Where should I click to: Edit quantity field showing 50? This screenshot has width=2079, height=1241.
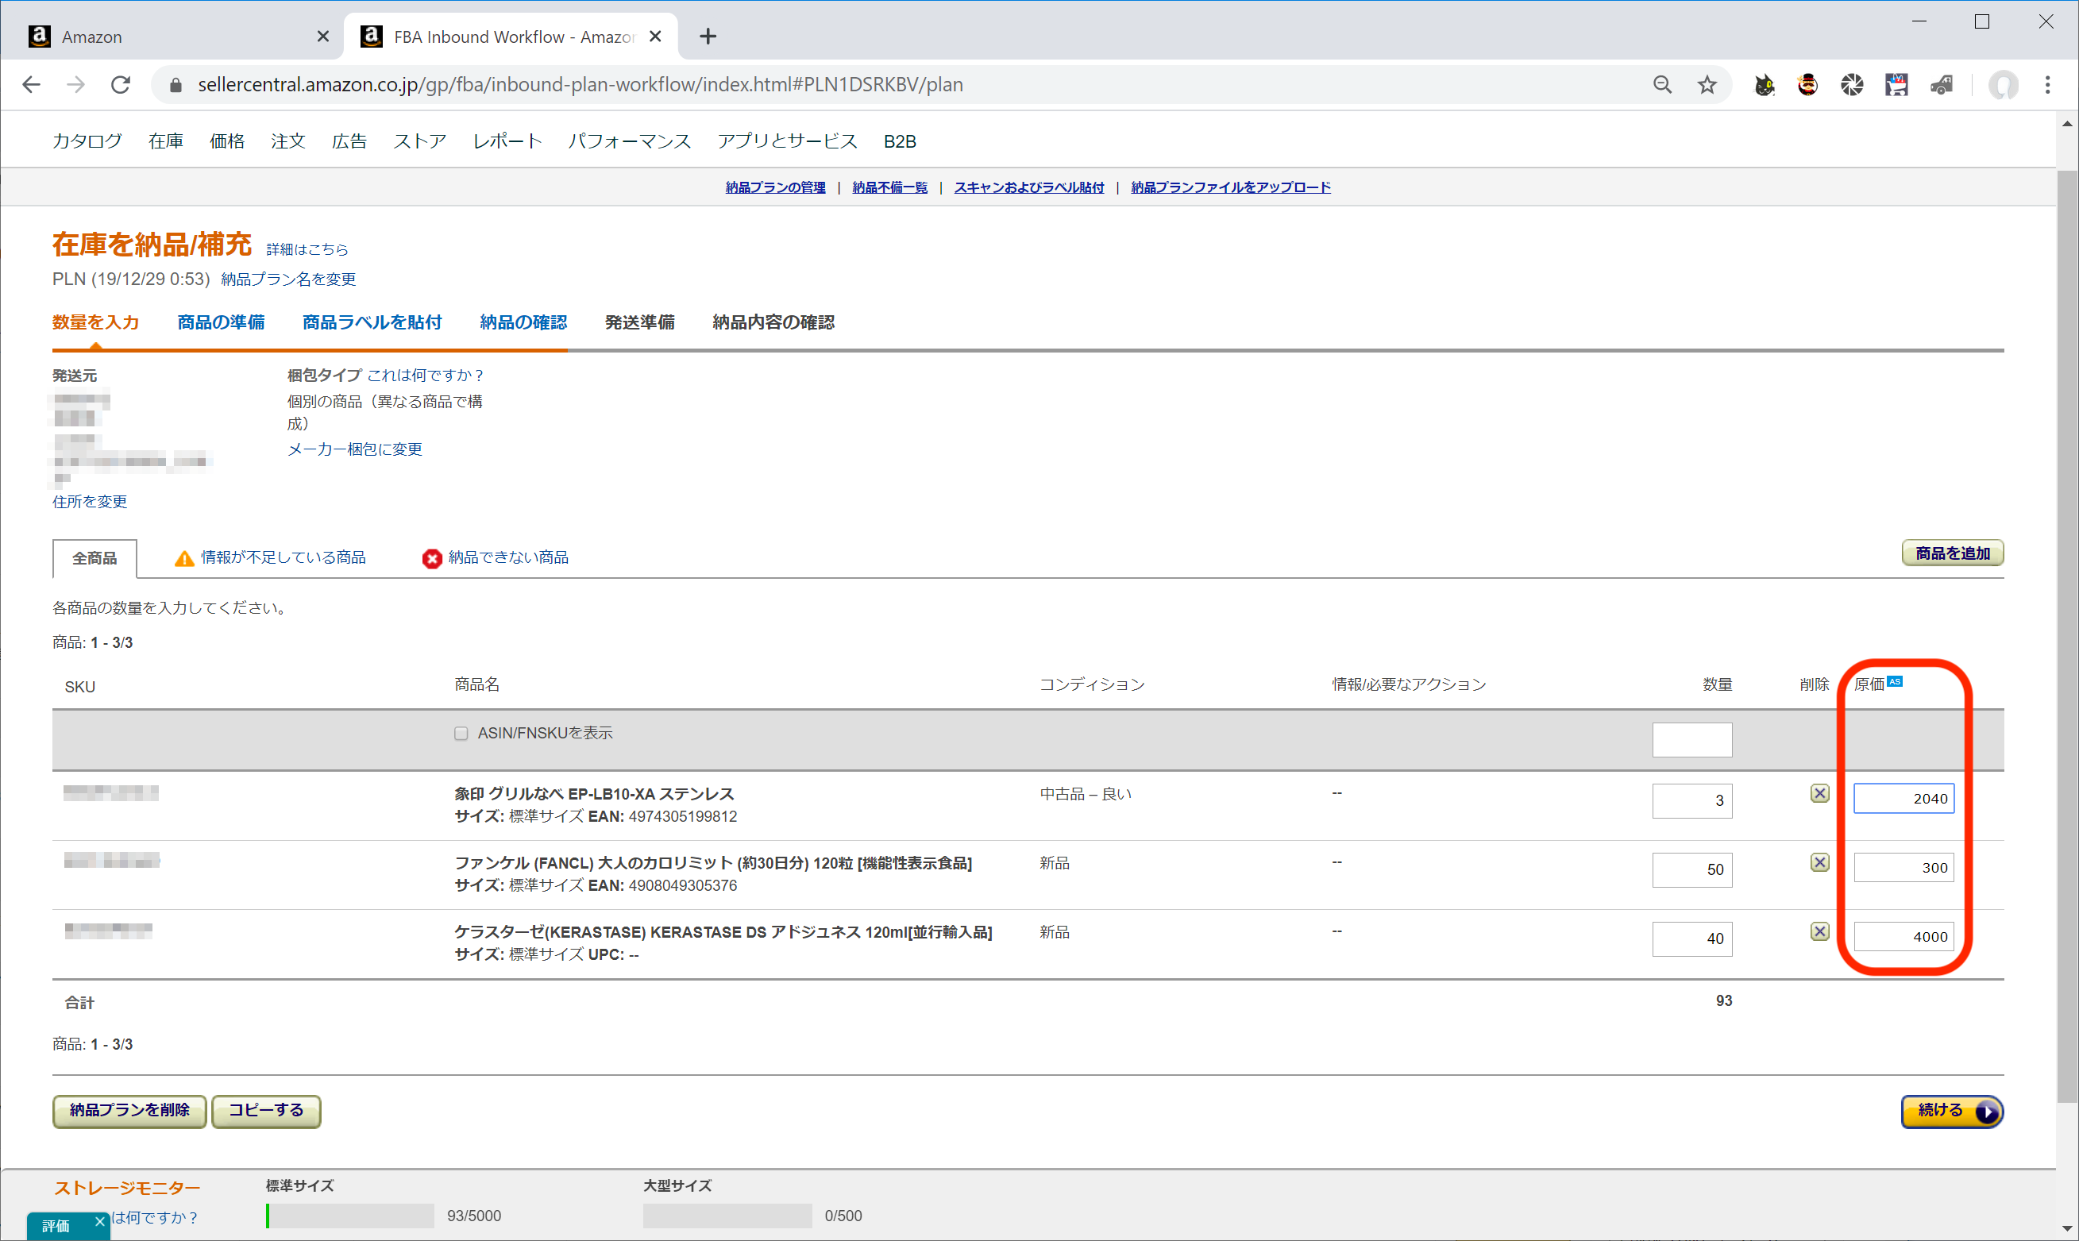pos(1691,869)
